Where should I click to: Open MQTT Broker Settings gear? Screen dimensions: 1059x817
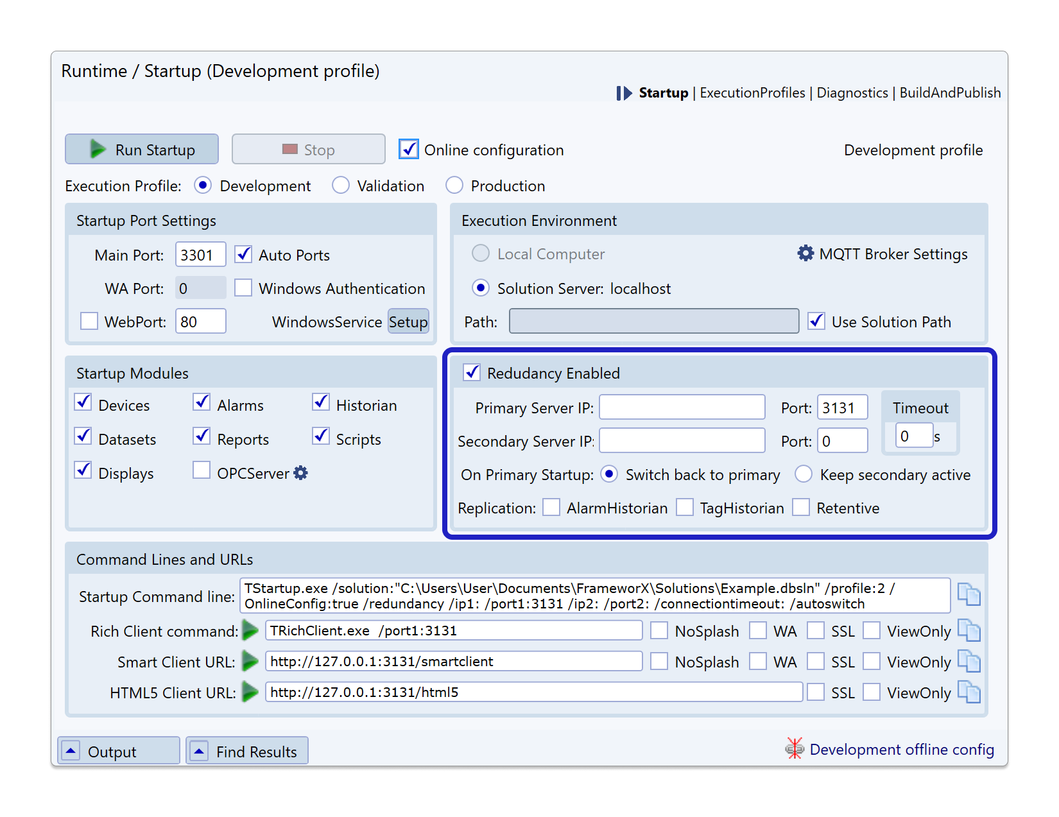(x=805, y=254)
